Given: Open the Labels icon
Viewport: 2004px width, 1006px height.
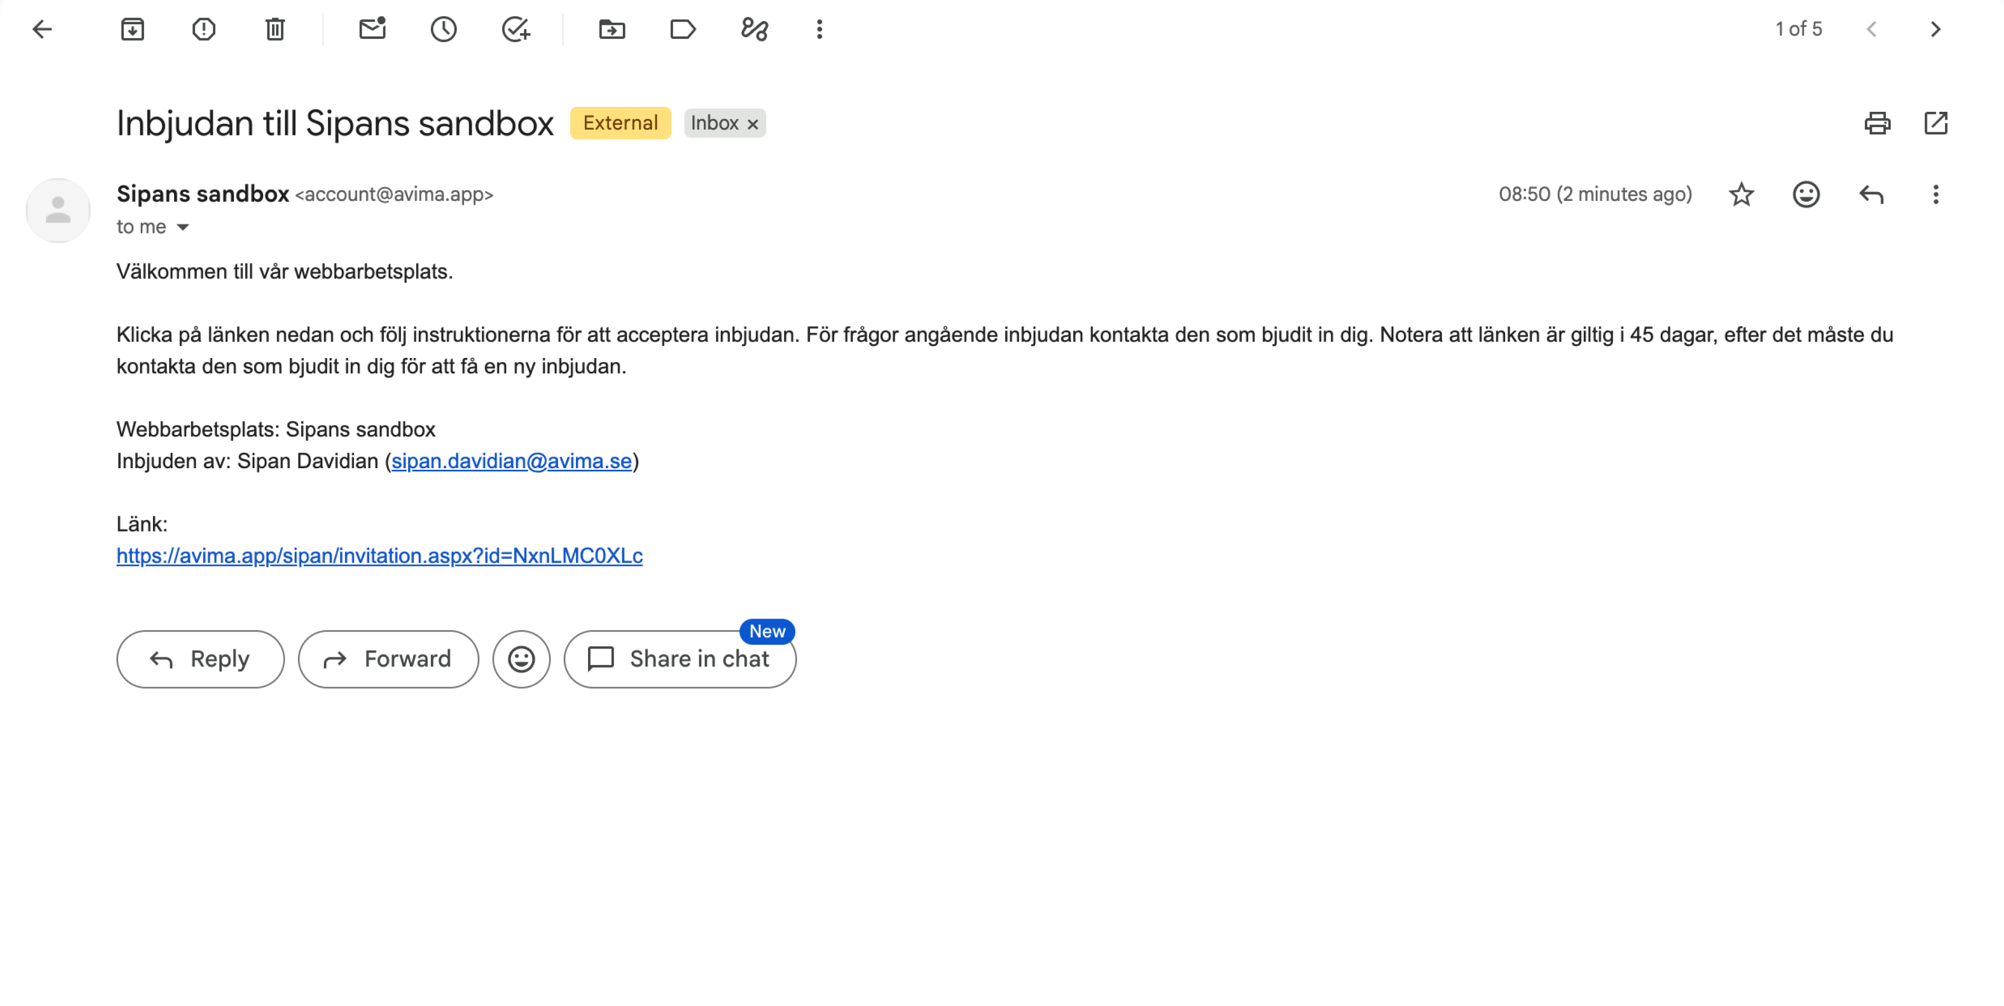Looking at the screenshot, I should (x=683, y=30).
